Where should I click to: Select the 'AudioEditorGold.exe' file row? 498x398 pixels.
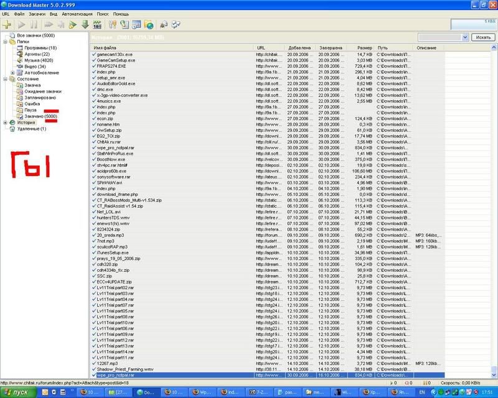tap(268, 83)
